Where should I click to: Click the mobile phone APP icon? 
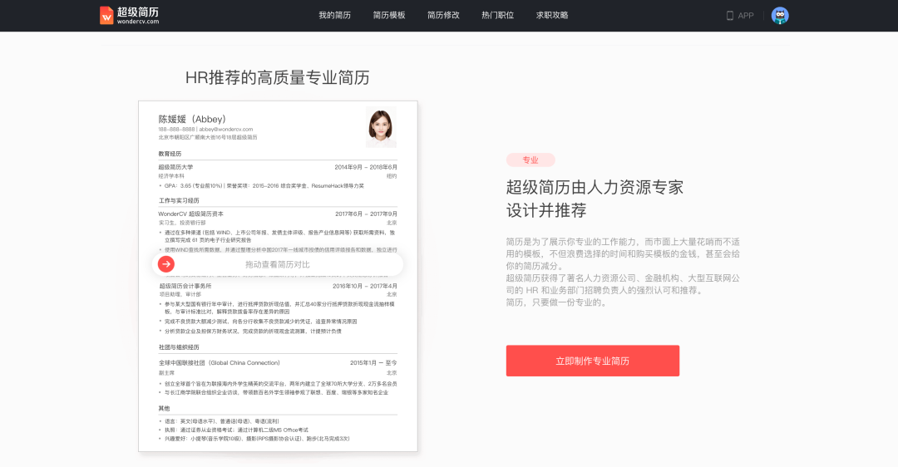pyautogui.click(x=730, y=15)
